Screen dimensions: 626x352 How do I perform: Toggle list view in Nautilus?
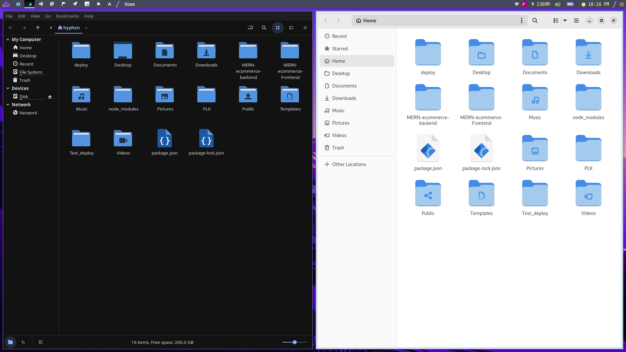tap(556, 21)
